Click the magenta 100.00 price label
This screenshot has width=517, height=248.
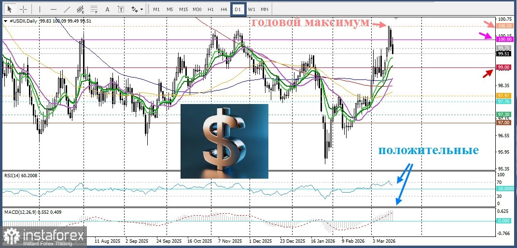(504, 39)
